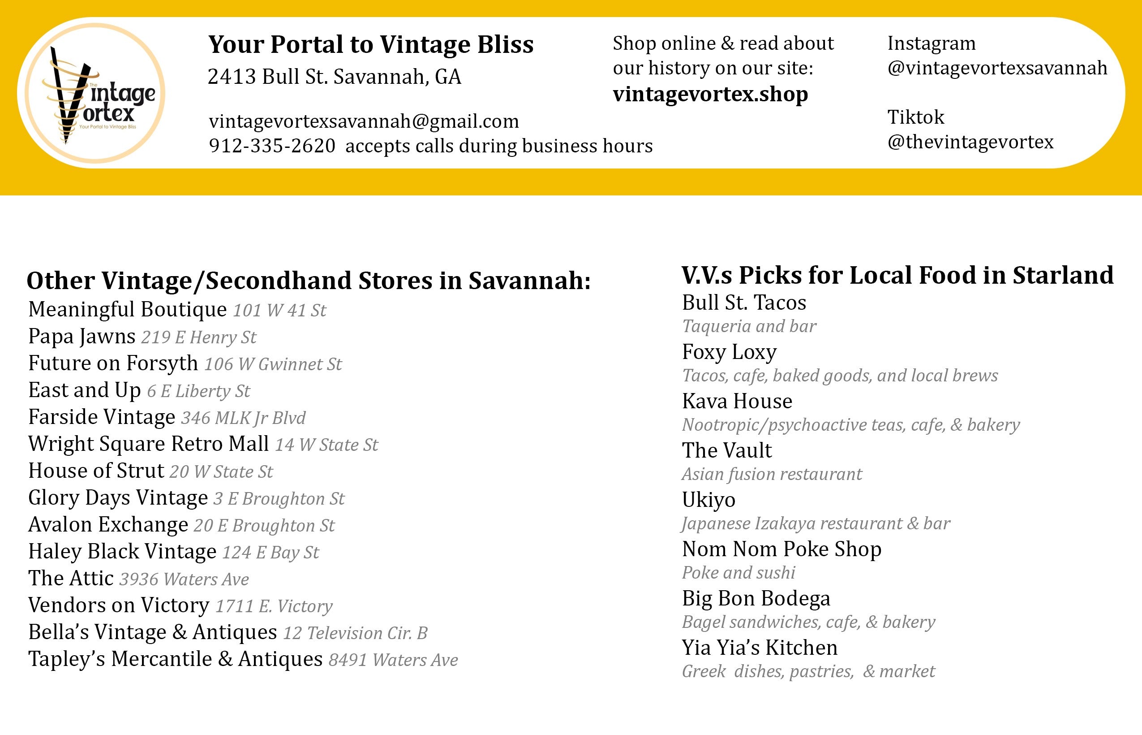Viewport: 1142px width, 735px height.
Task: Click the phone number 912-335-2620
Action: point(272,146)
